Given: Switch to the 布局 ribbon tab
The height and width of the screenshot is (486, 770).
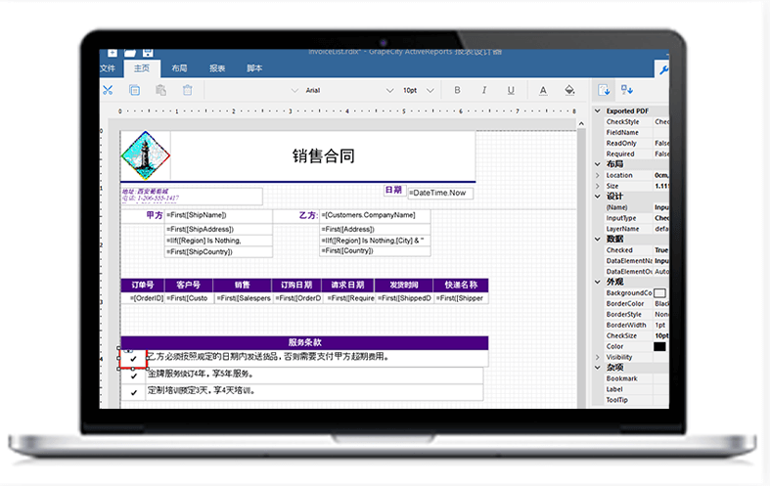Looking at the screenshot, I should [x=179, y=68].
